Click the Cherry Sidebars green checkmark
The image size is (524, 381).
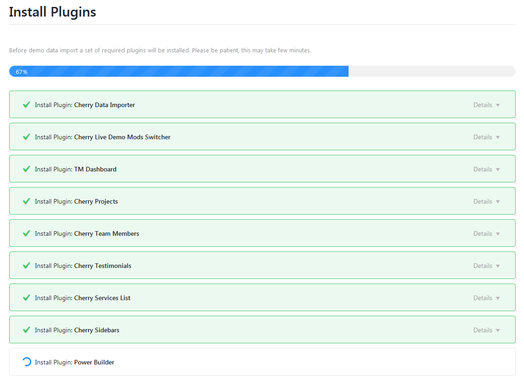point(27,330)
